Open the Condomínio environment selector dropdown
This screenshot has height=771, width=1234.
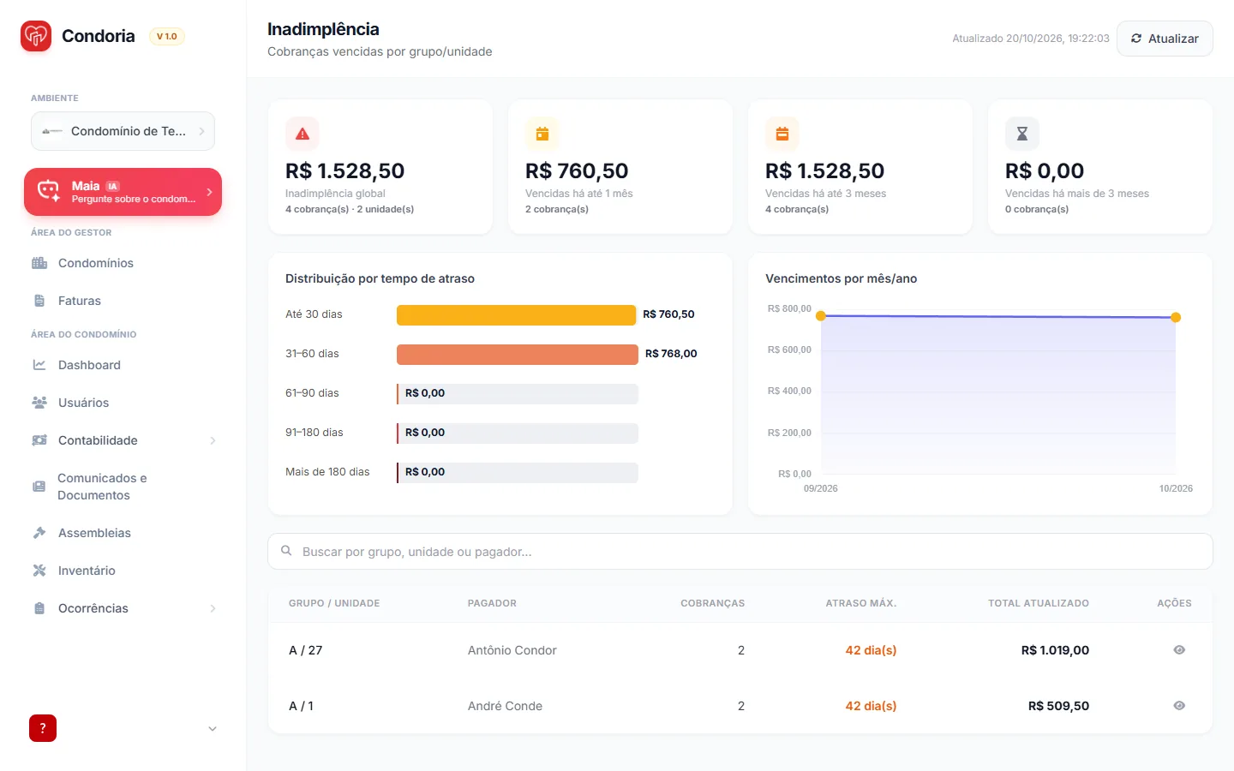pos(123,131)
